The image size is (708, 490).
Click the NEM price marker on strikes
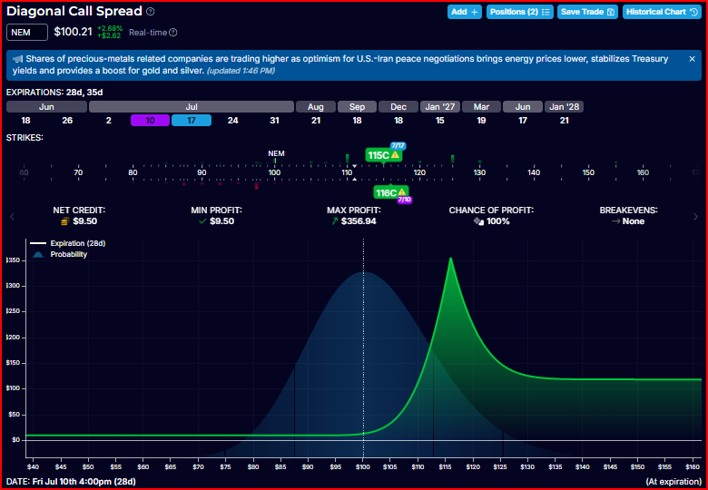[276, 154]
